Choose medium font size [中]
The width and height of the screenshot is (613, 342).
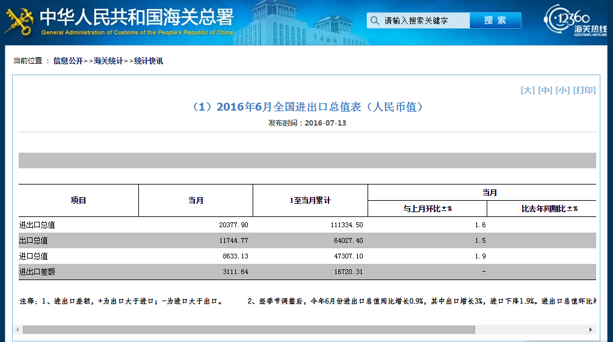545,90
